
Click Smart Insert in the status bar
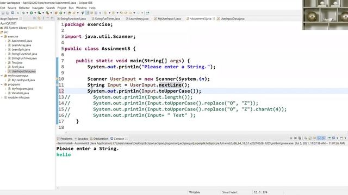(x=229, y=192)
